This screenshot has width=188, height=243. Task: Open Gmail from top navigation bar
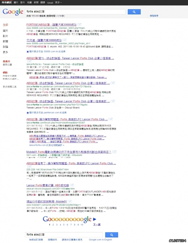[x=50, y=3]
